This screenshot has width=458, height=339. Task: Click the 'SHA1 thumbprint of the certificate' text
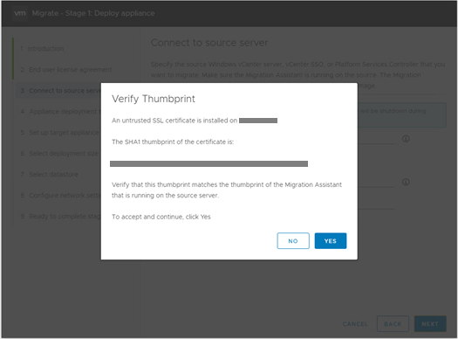[x=173, y=142]
